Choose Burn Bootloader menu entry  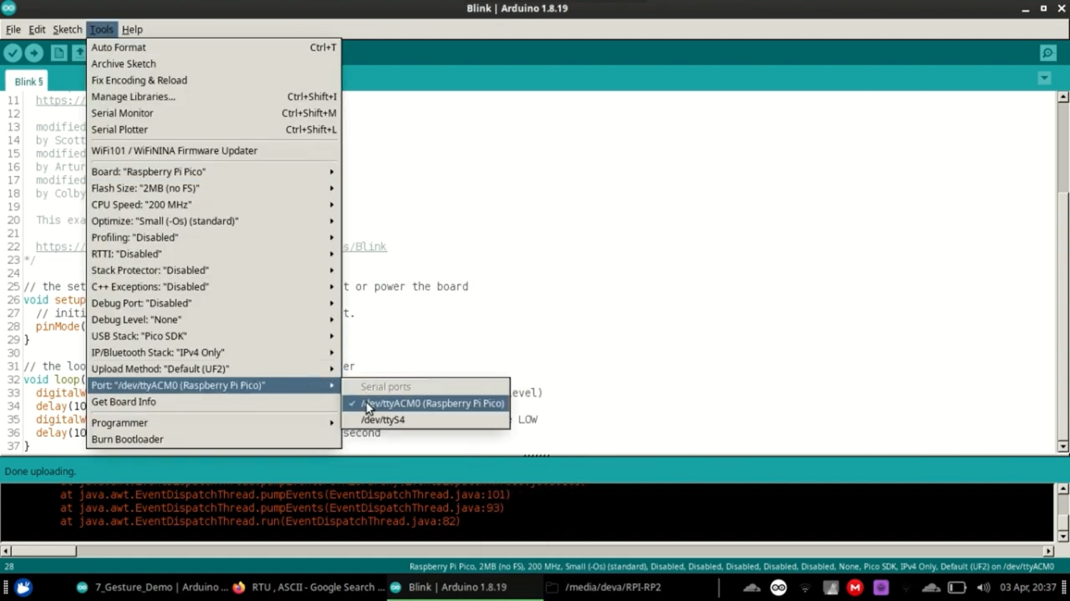(x=214, y=439)
